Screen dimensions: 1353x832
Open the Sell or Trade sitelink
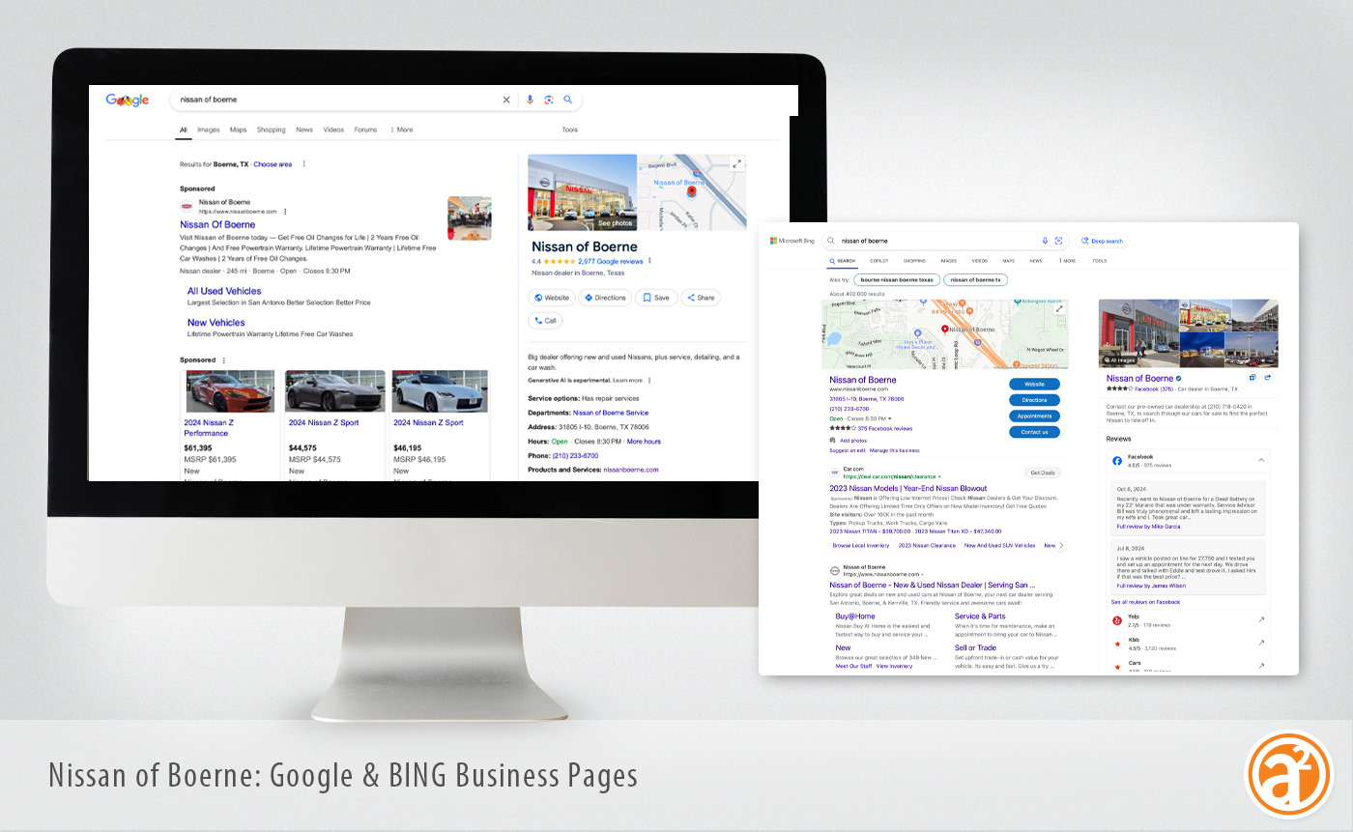click(x=975, y=647)
